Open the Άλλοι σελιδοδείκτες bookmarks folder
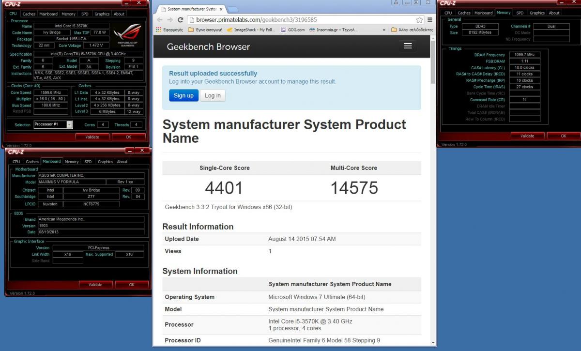This screenshot has height=351, width=581. click(412, 30)
